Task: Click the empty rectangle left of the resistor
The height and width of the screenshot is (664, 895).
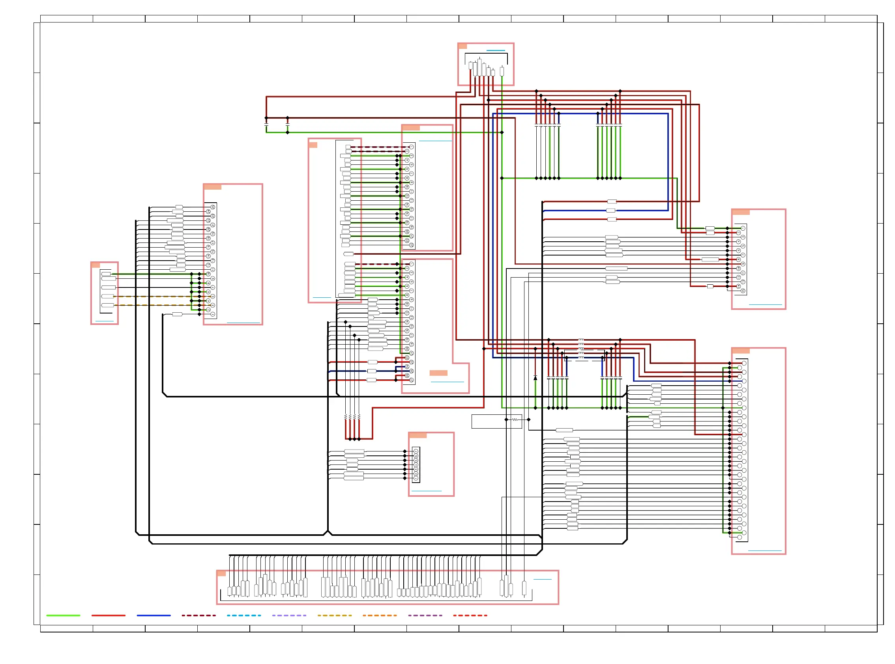Action: coord(488,421)
